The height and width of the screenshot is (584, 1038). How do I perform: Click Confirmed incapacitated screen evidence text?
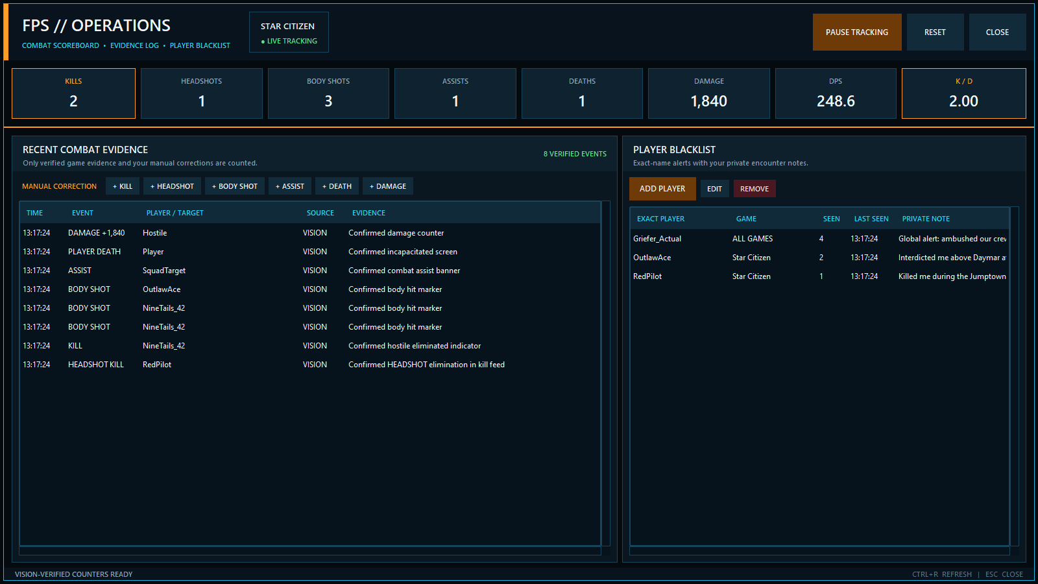(403, 252)
